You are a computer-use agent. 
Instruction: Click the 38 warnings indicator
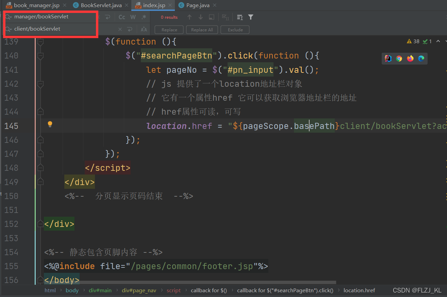[413, 42]
